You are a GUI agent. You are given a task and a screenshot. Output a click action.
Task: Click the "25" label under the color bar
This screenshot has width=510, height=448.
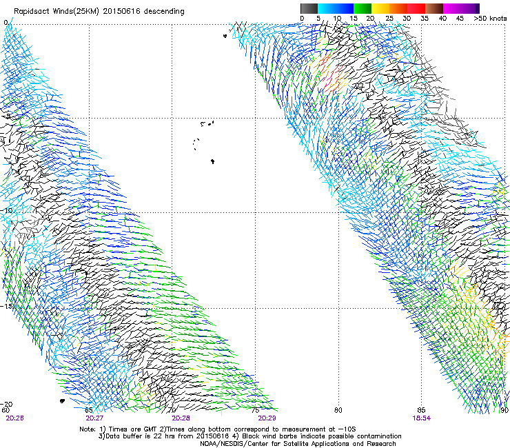(x=389, y=19)
